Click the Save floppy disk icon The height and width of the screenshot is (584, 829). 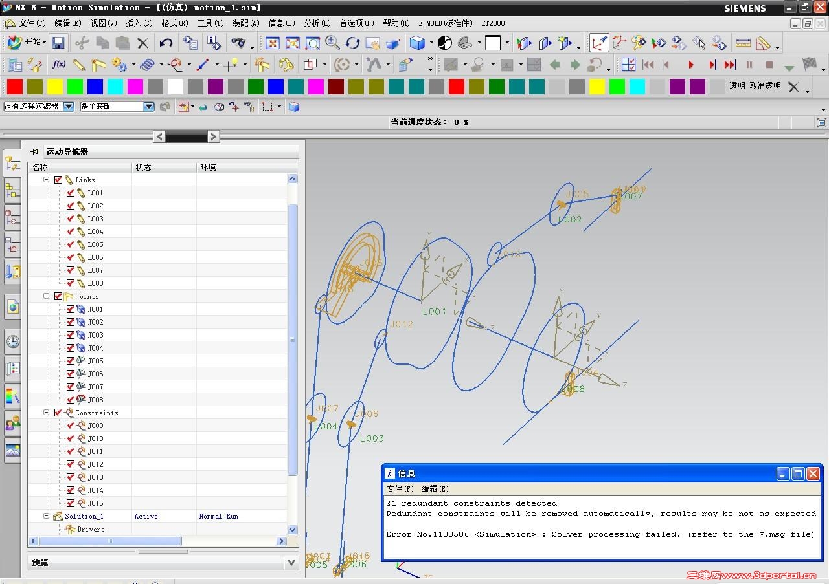point(58,43)
